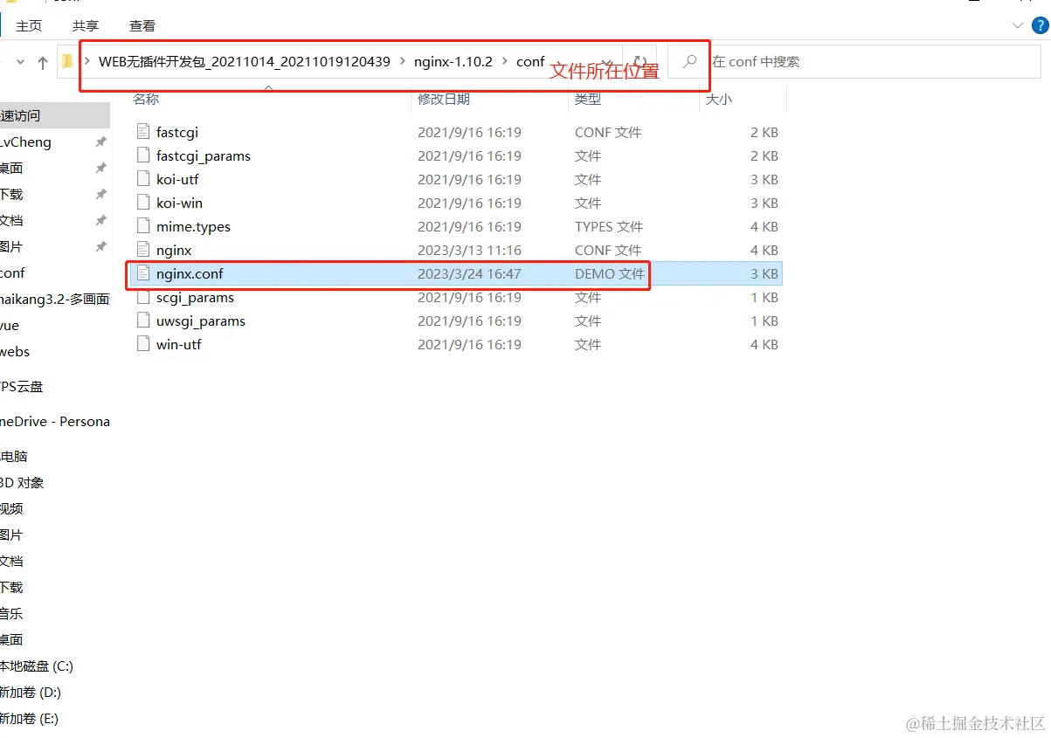Select 新加卷 (D:) drive
The width and height of the screenshot is (1051, 738).
(31, 692)
